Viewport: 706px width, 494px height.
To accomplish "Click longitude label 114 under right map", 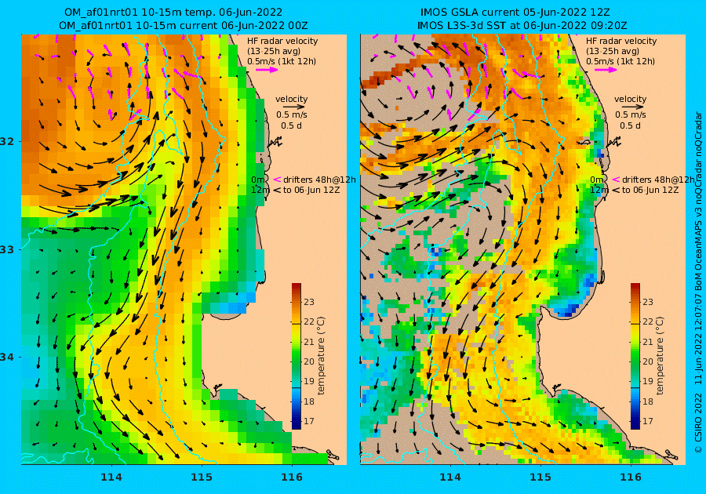I will click(450, 477).
